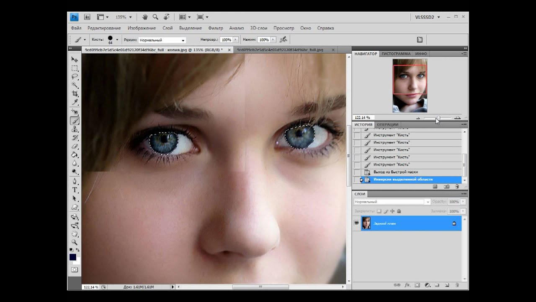This screenshot has width=536, height=302.
Task: Open the opacity (Непрозр.) slider arrow
Action: [x=236, y=40]
